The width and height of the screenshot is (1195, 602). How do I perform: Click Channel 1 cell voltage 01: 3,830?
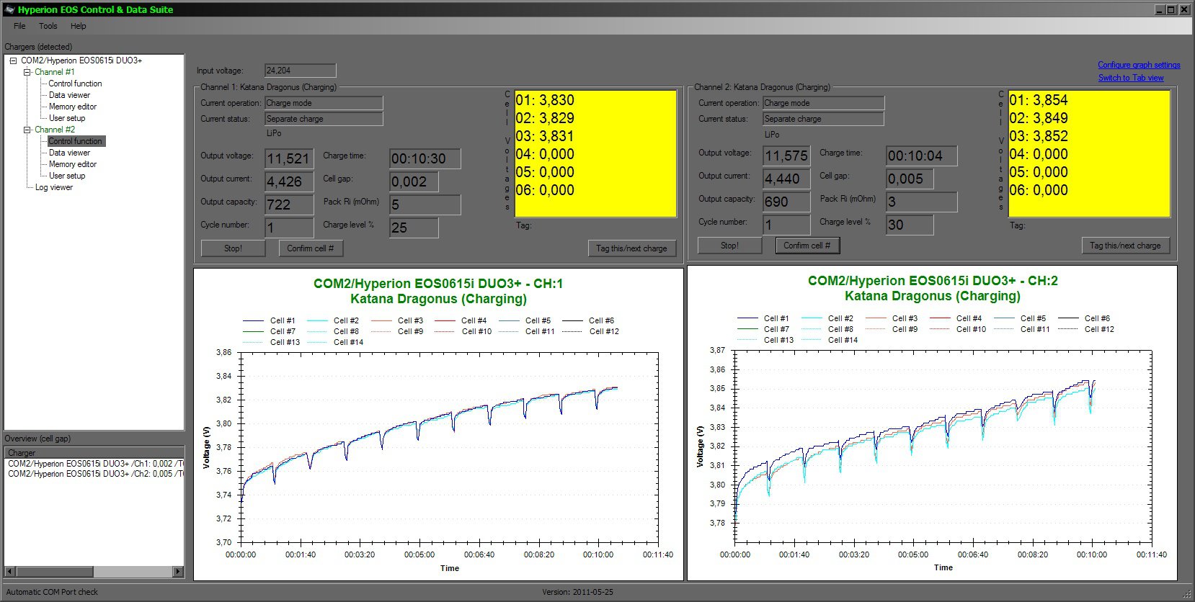coord(545,100)
